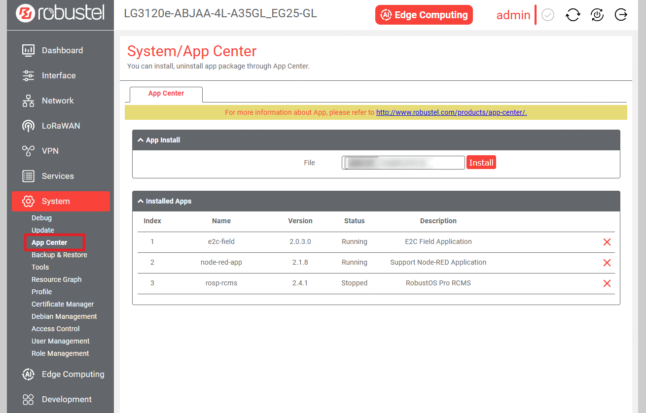Select the App Center tab

coord(166,94)
